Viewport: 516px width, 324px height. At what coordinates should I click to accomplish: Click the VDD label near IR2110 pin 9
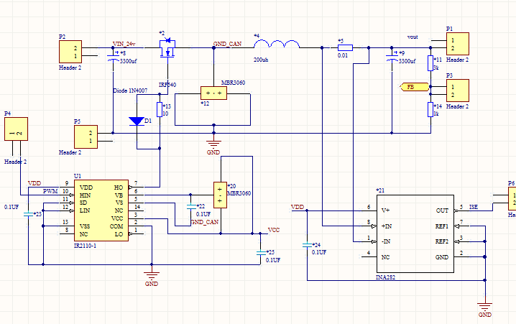tap(34, 183)
